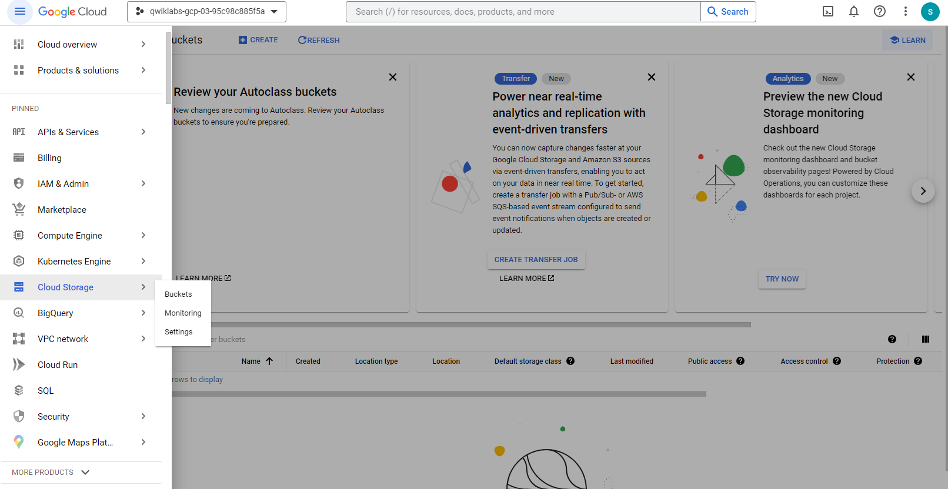Open the three-dot settings and utilities menu
The image size is (948, 489).
tap(906, 12)
